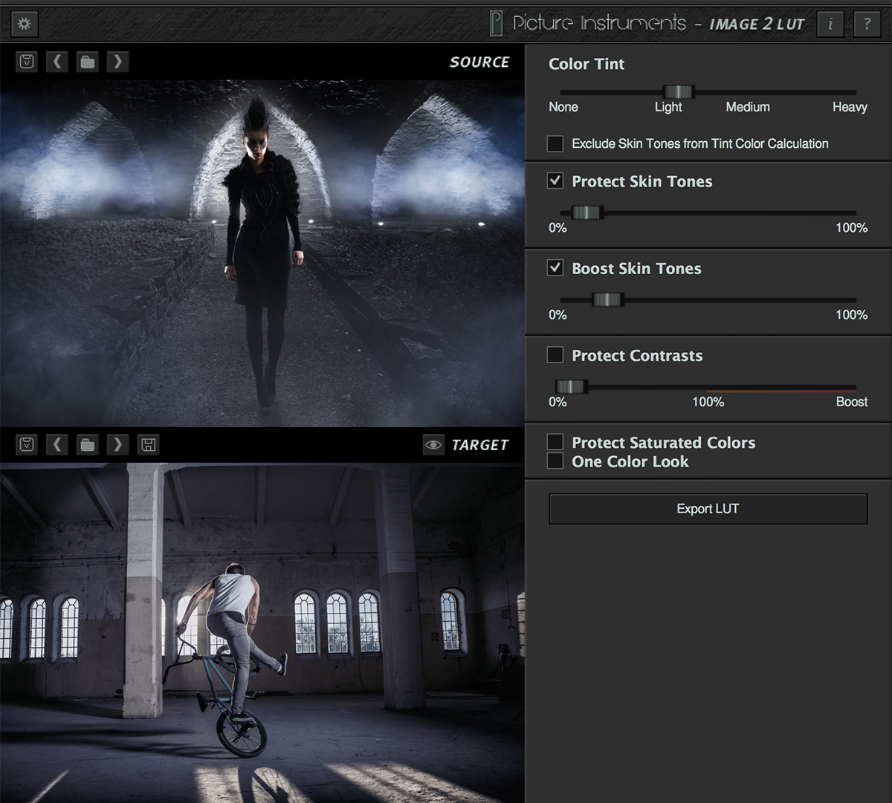Viewport: 892px width, 803px height.
Task: Go to previous source image
Action: [x=57, y=62]
